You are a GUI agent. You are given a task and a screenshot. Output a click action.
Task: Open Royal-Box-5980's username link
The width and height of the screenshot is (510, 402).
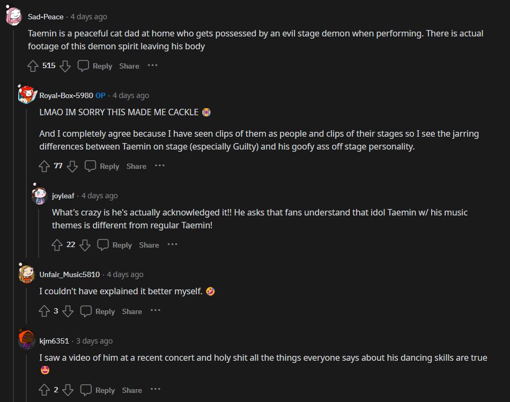tap(66, 95)
